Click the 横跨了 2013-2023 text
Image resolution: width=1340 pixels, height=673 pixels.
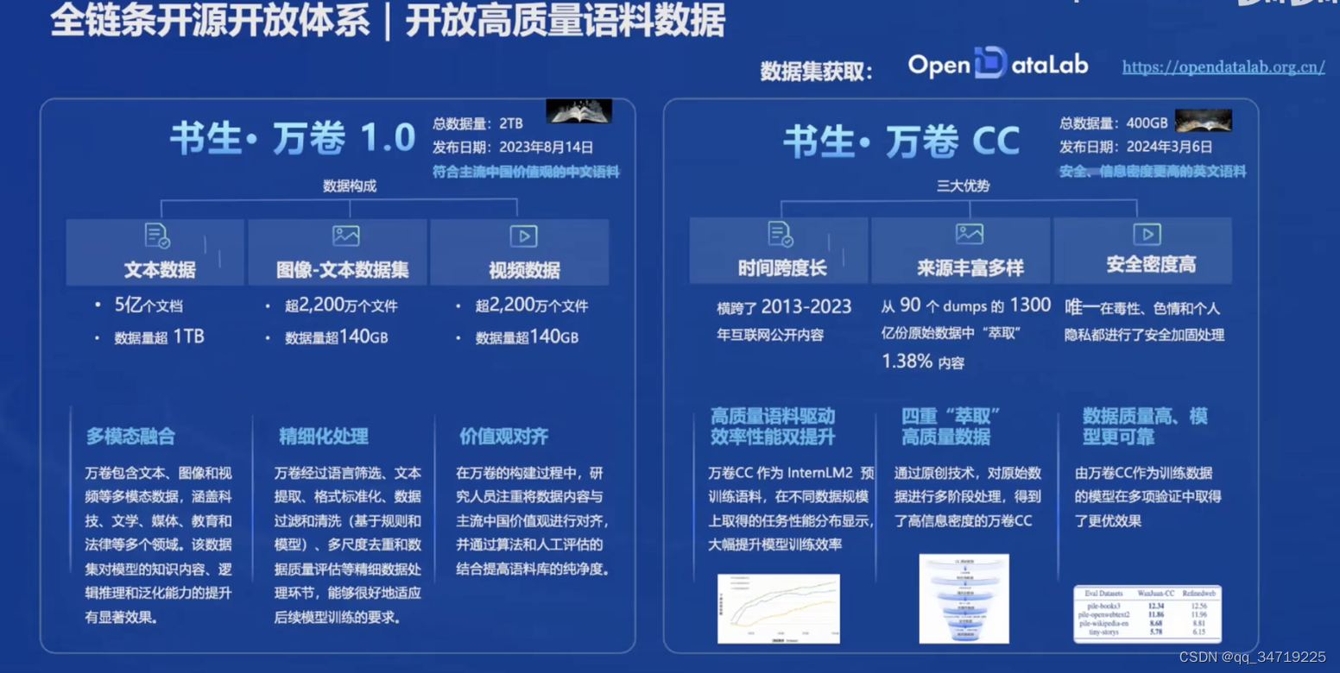pos(784,307)
